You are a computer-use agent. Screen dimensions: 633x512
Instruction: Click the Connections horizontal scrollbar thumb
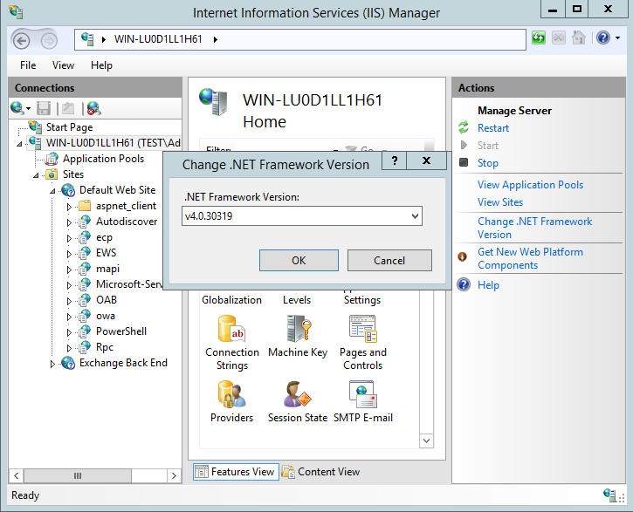pos(78,475)
